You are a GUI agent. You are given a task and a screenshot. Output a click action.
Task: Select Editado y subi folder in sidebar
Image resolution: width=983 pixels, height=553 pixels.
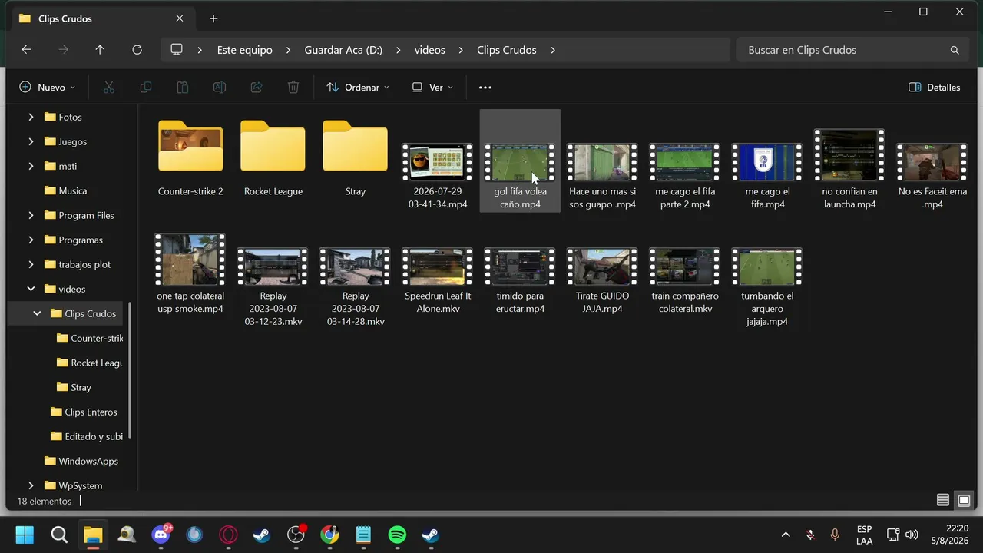point(85,436)
